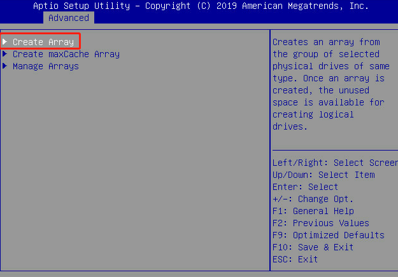
Task: Click the ESC: Exit hint
Action: 295,259
